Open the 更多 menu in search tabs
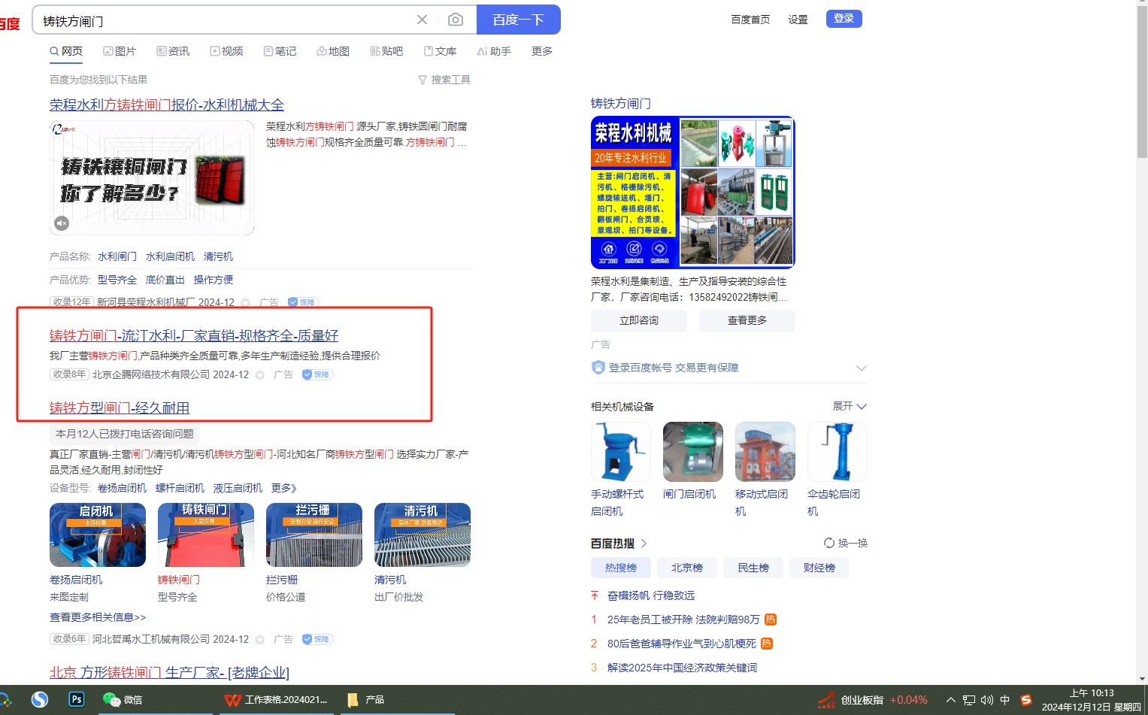The width and height of the screenshot is (1148, 715). click(x=542, y=51)
